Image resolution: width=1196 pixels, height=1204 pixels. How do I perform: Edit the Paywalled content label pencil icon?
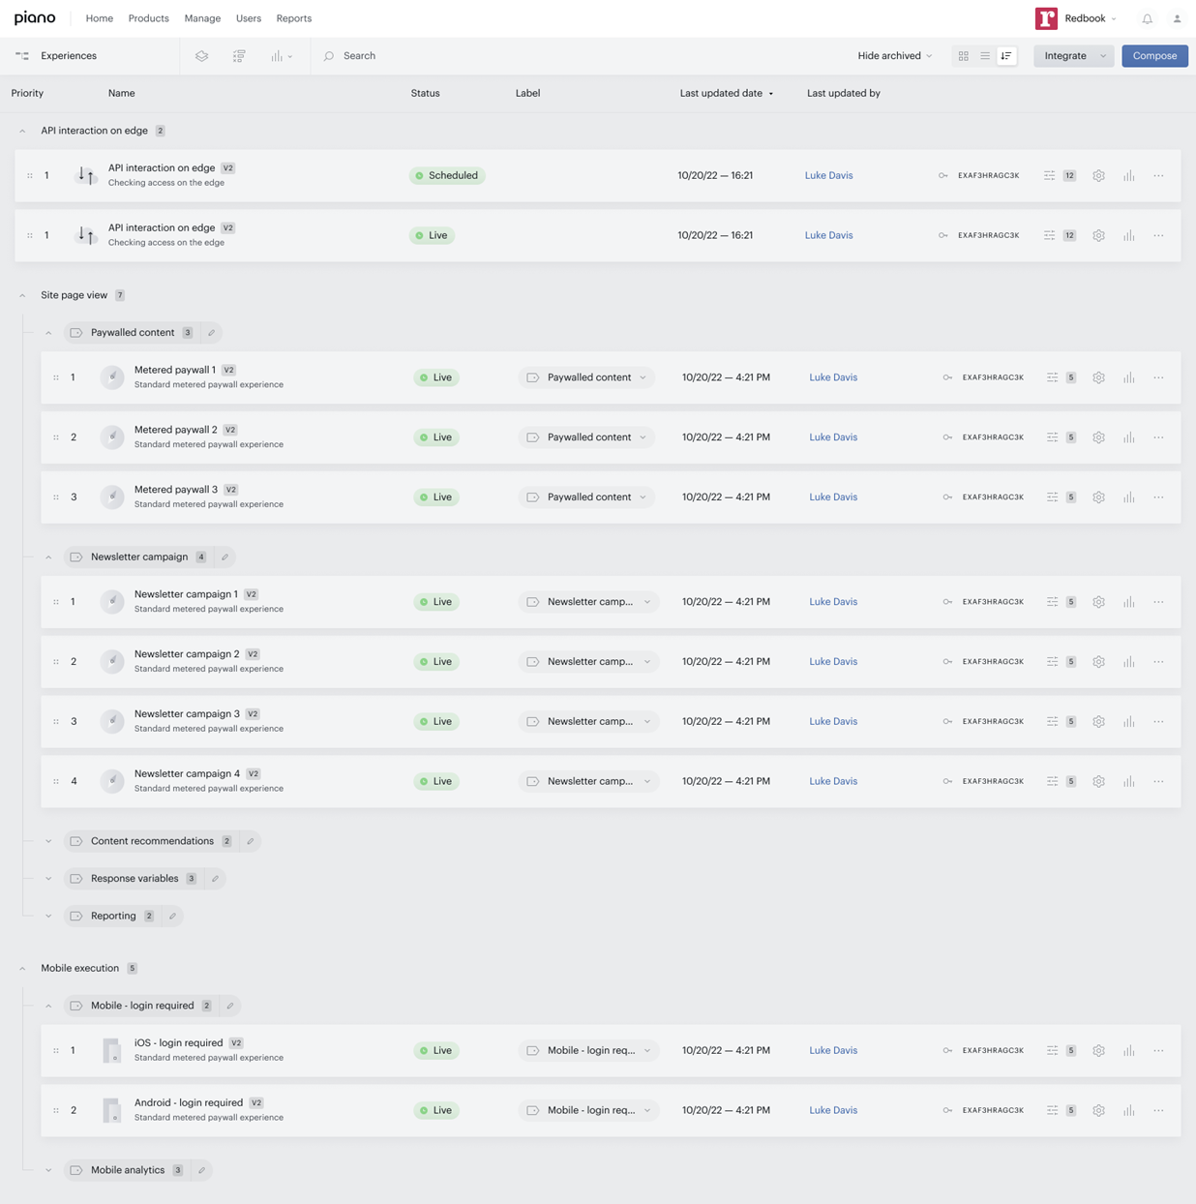pos(211,333)
